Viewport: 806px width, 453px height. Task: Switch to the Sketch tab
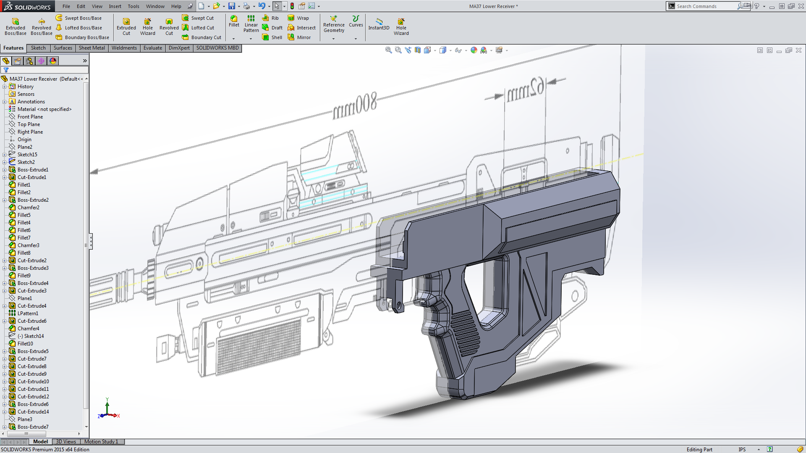coord(38,48)
